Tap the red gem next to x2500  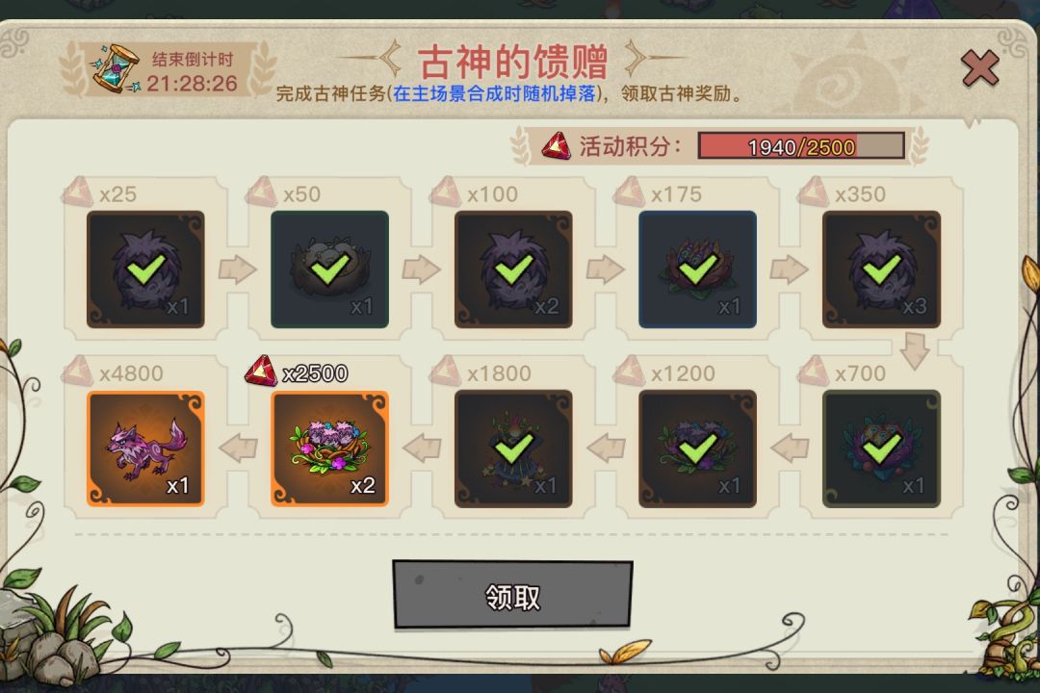click(260, 371)
